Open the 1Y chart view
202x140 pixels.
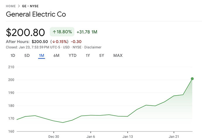pos(88,55)
